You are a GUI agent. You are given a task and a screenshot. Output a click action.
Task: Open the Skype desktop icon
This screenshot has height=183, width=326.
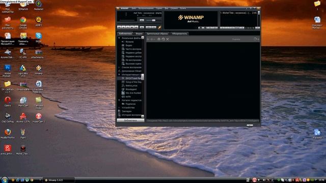point(39,37)
